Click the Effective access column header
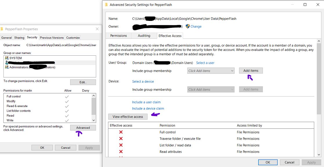This screenshot has width=324, height=167. coord(121,126)
